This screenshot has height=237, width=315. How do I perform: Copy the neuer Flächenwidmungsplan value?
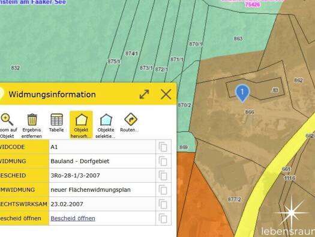pyautogui.click(x=163, y=189)
